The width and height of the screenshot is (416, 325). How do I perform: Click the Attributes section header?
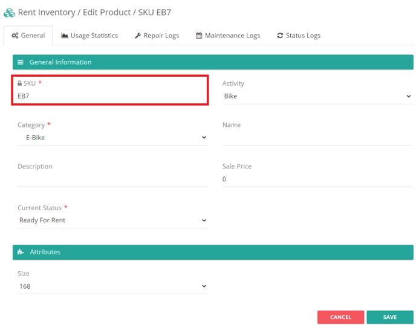click(x=213, y=252)
